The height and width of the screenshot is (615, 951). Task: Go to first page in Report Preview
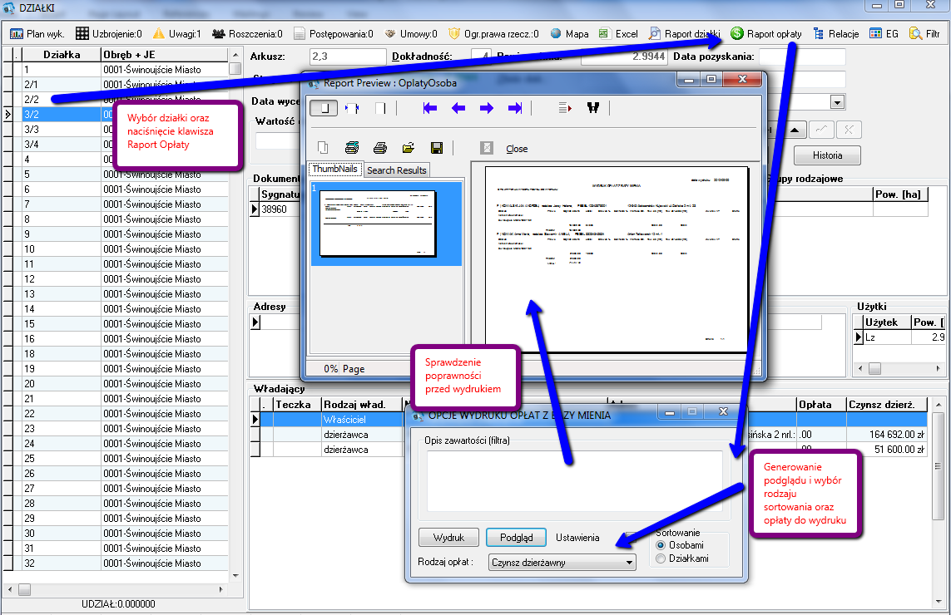(430, 108)
